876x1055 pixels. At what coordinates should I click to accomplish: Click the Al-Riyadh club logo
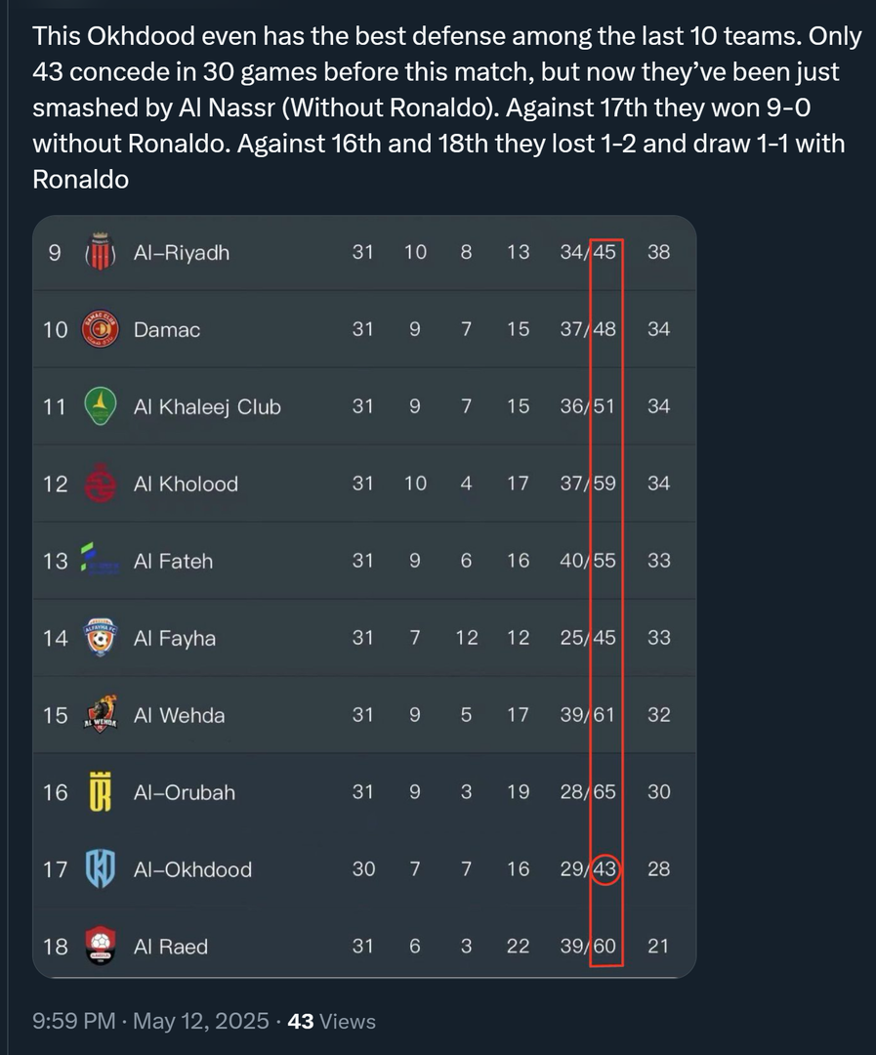point(101,252)
